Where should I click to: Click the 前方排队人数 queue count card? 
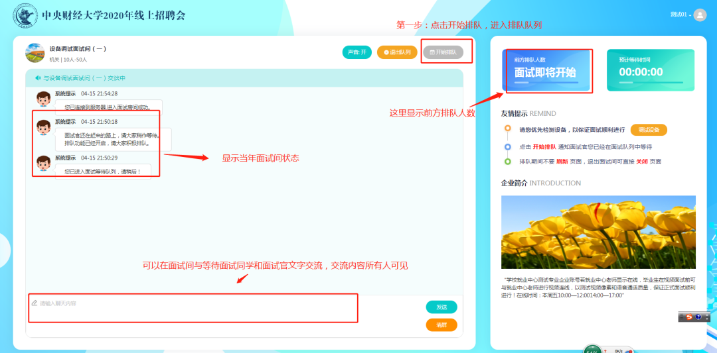[x=546, y=70]
